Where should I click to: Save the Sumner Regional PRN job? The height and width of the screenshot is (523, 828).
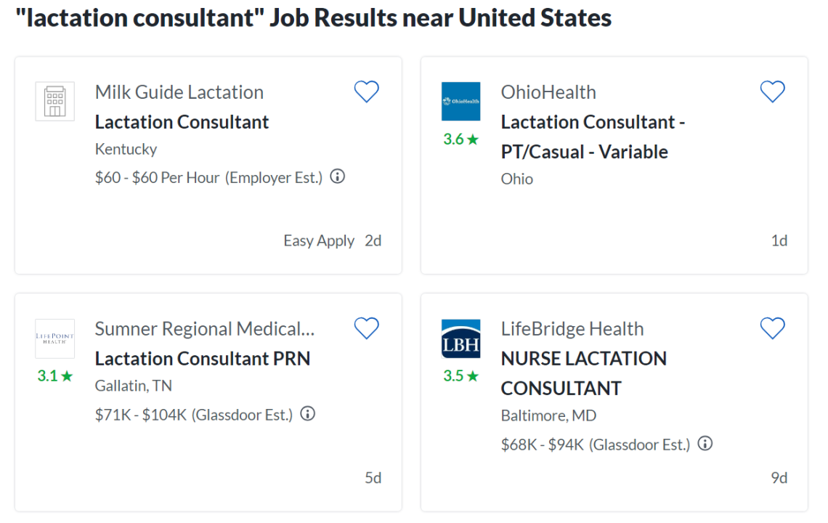(x=367, y=328)
